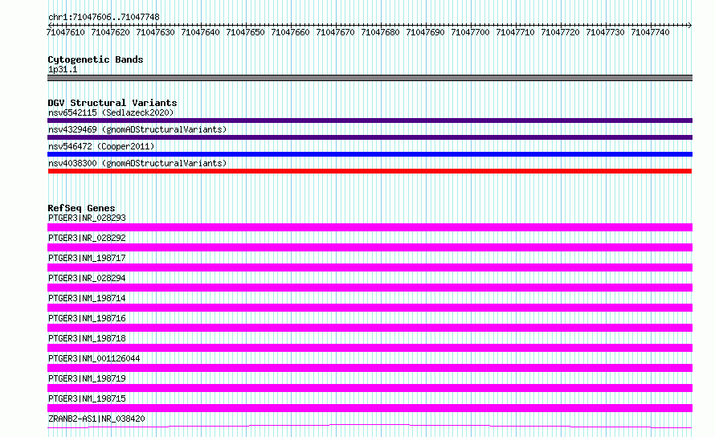
Task: Open PTGER3|NM_198715 transcript label
Action: pos(87,398)
